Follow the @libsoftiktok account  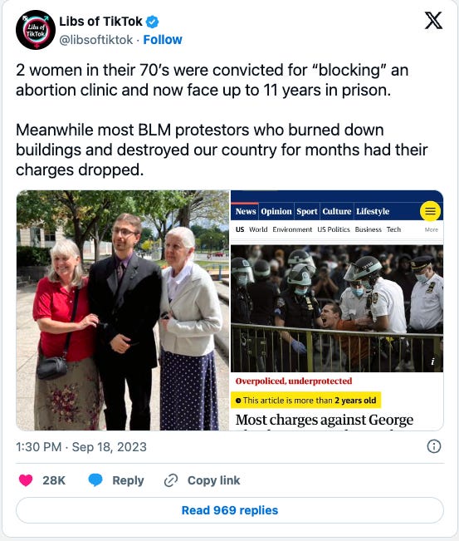[163, 40]
